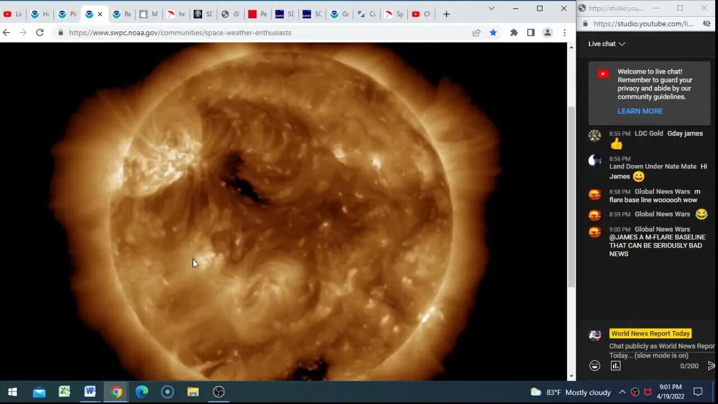This screenshot has height=404, width=718.
Task: Expand the Live chat dropdown
Action: [x=606, y=44]
